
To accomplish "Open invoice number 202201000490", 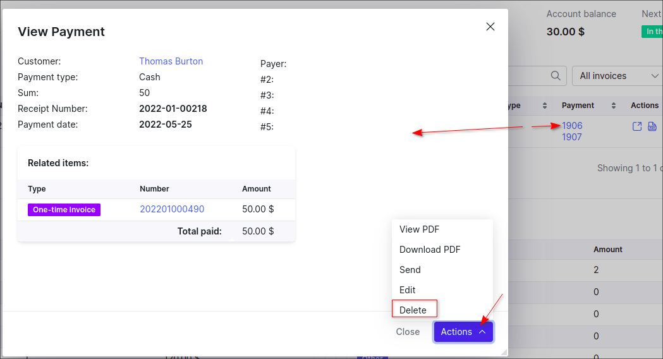I will (172, 209).
